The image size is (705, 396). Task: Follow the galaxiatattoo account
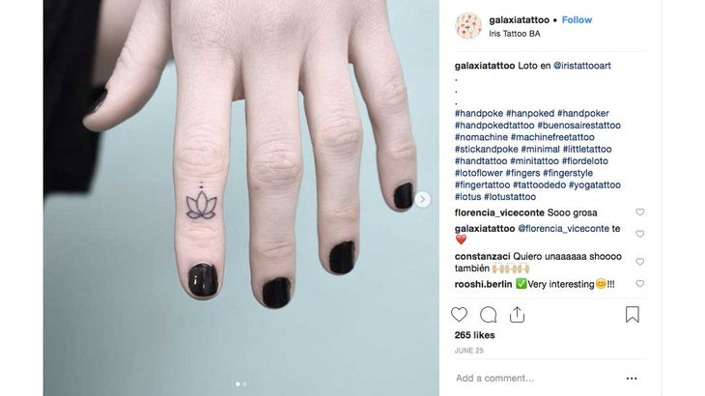coord(577,19)
